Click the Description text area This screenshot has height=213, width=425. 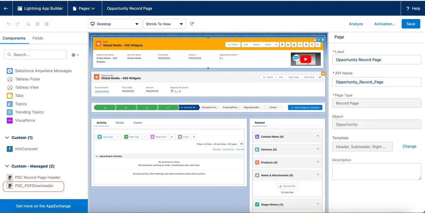pyautogui.click(x=377, y=172)
